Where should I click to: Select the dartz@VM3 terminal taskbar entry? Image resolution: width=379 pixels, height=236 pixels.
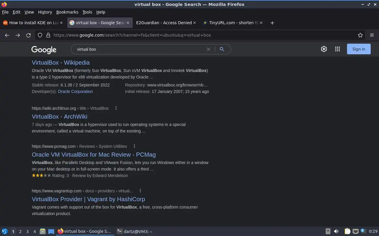pos(135,231)
